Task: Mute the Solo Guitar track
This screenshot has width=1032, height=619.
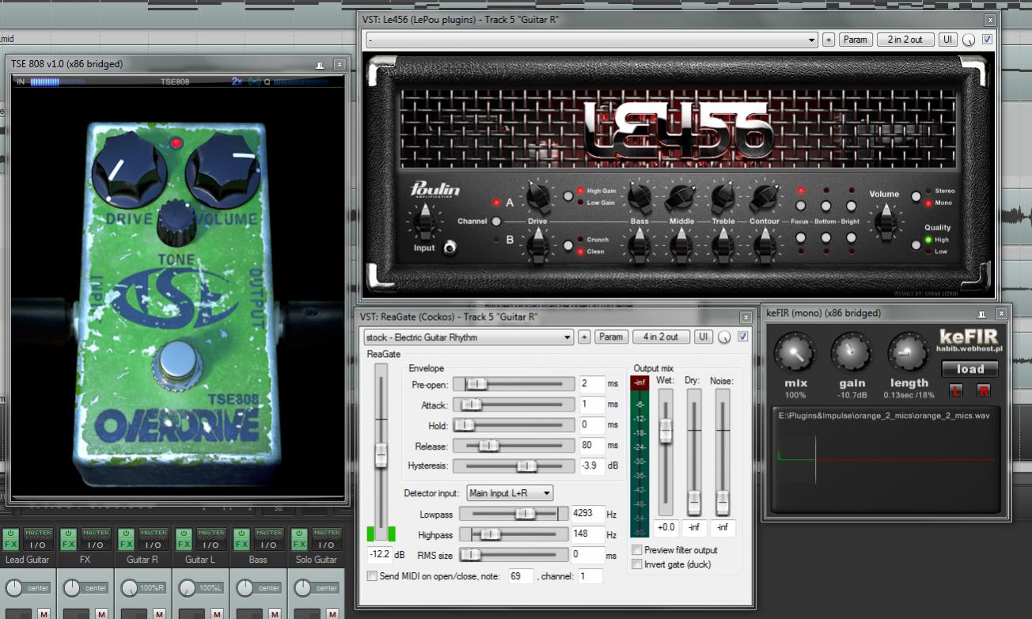Action: pyautogui.click(x=331, y=614)
